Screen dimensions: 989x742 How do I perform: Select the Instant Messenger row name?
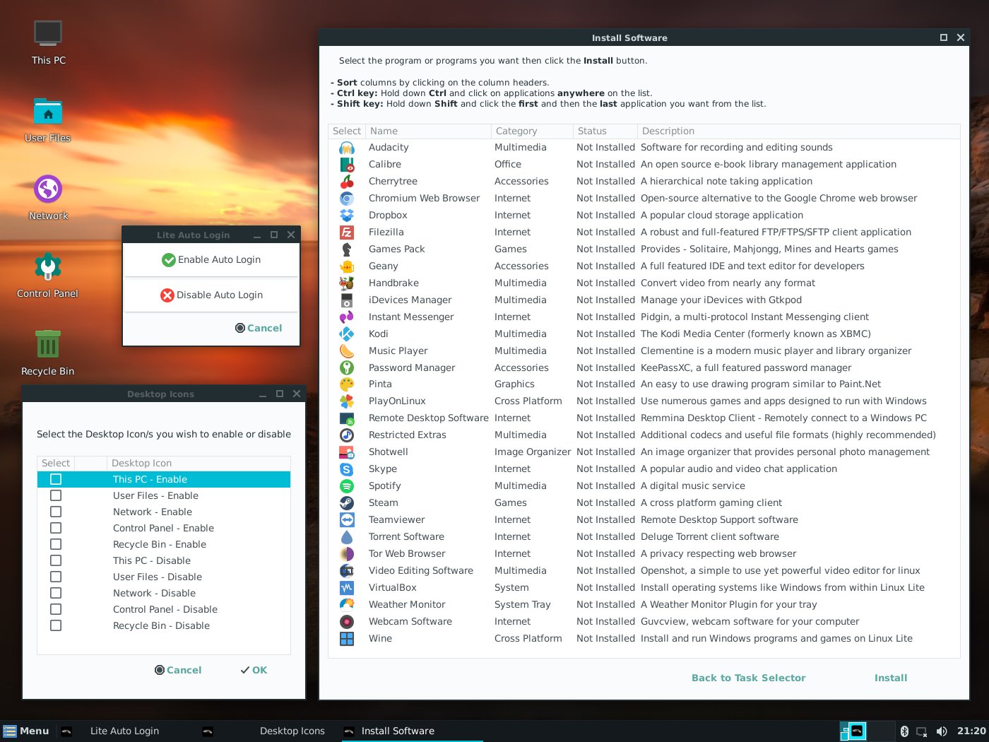click(411, 317)
